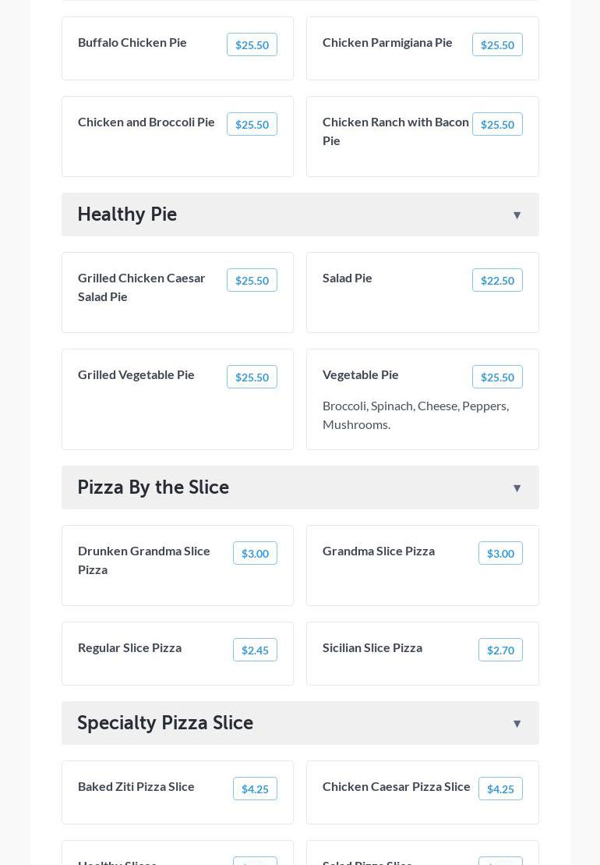Click Chicken Caesar Pizza Slice price button

(x=500, y=789)
